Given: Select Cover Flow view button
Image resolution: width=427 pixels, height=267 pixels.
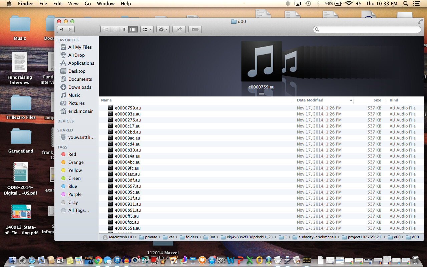Looking at the screenshot, I should pyautogui.click(x=133, y=29).
